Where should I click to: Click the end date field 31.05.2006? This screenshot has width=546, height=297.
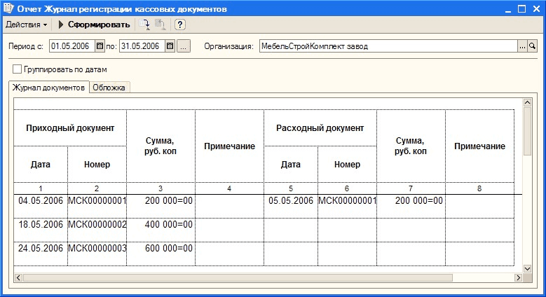pos(142,46)
